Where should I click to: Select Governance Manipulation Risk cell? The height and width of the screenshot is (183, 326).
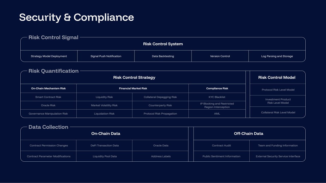click(48, 114)
